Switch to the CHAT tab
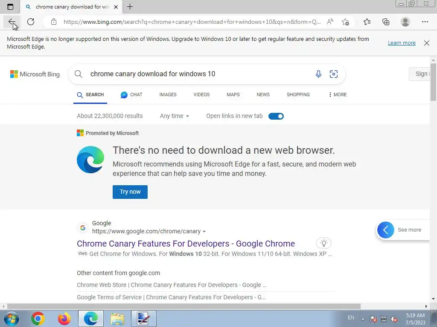Viewport: 437px width, 327px height. 131,95
